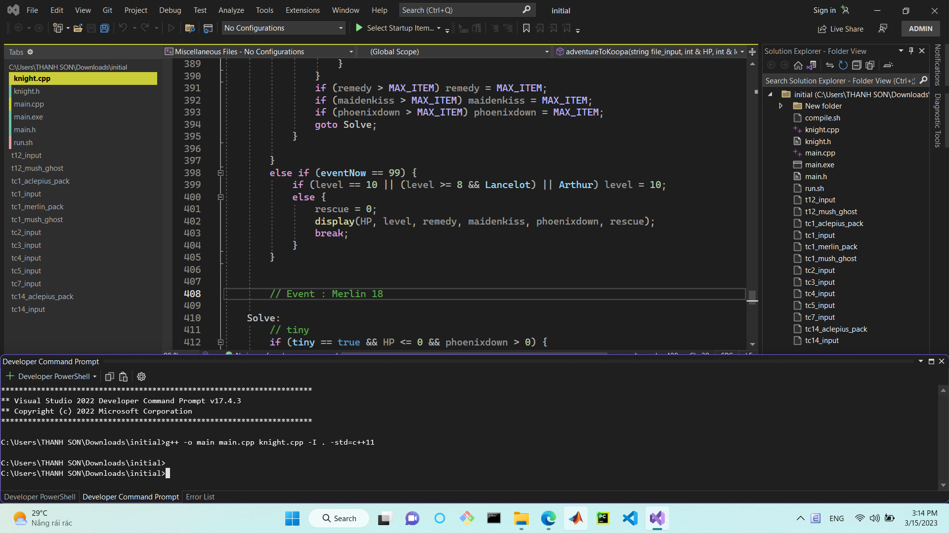Click the Open File toolbar icon
Image resolution: width=949 pixels, height=533 pixels.
coord(78,28)
